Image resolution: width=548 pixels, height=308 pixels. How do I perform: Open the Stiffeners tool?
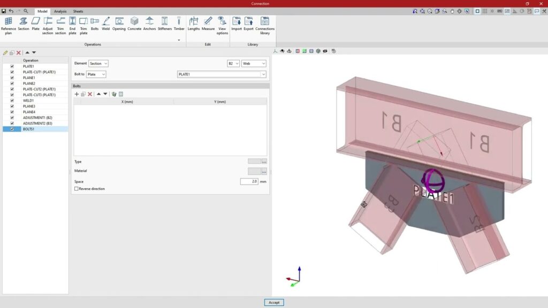(x=164, y=24)
